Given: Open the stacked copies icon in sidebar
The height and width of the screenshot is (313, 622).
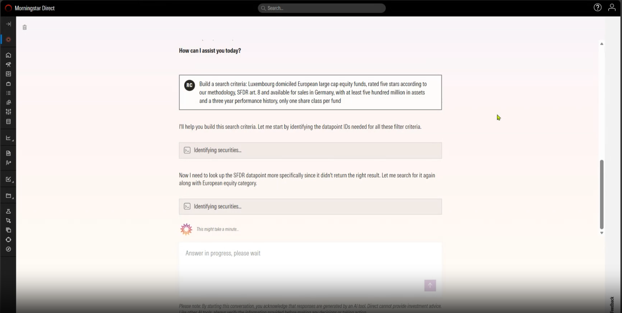Looking at the screenshot, I should pos(8,230).
